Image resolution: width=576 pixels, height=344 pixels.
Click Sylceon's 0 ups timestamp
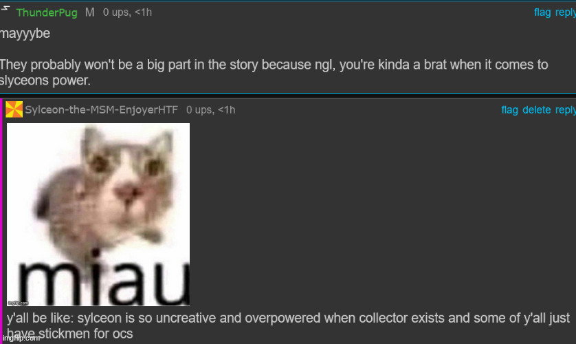(210, 110)
